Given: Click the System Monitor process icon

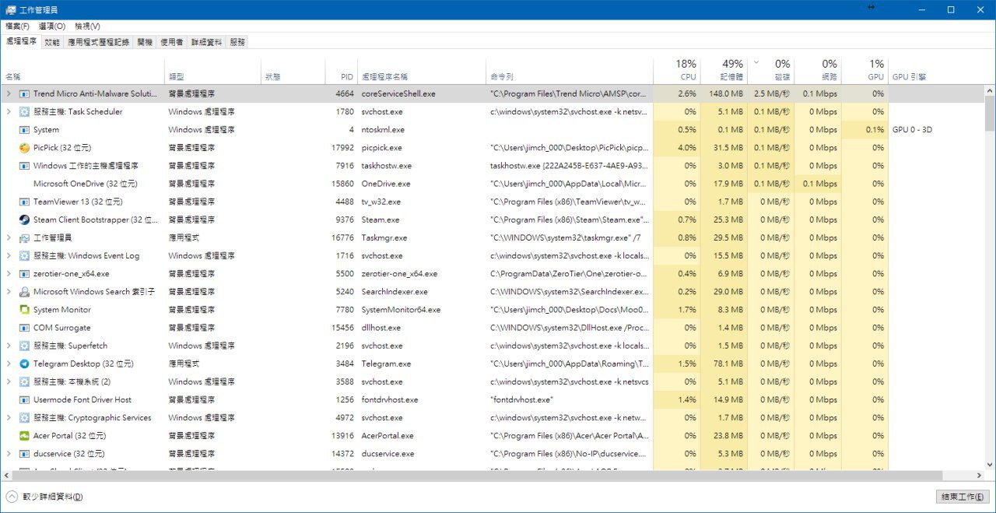Looking at the screenshot, I should (24, 310).
